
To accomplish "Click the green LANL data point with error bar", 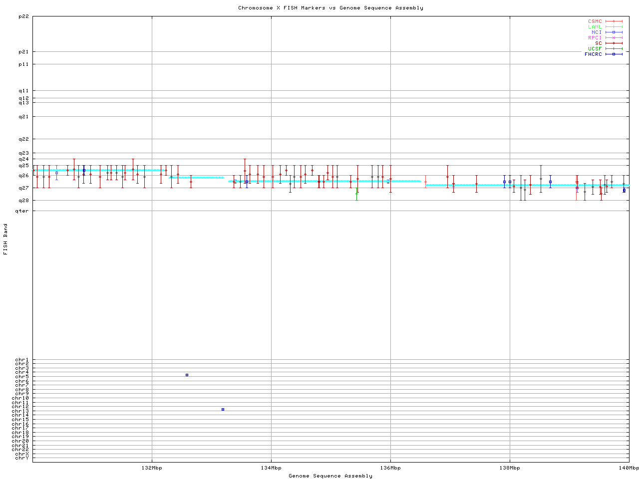I will pos(356,194).
